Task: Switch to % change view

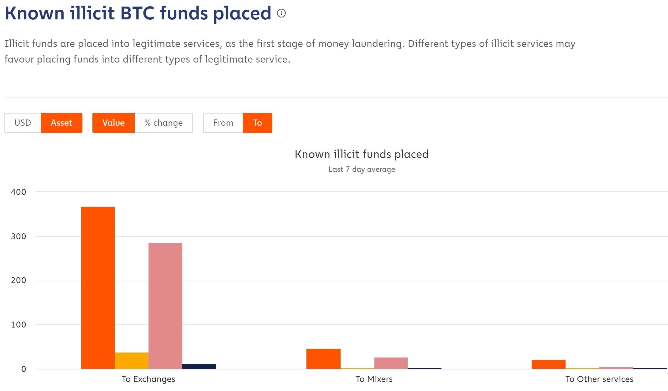Action: (x=164, y=123)
